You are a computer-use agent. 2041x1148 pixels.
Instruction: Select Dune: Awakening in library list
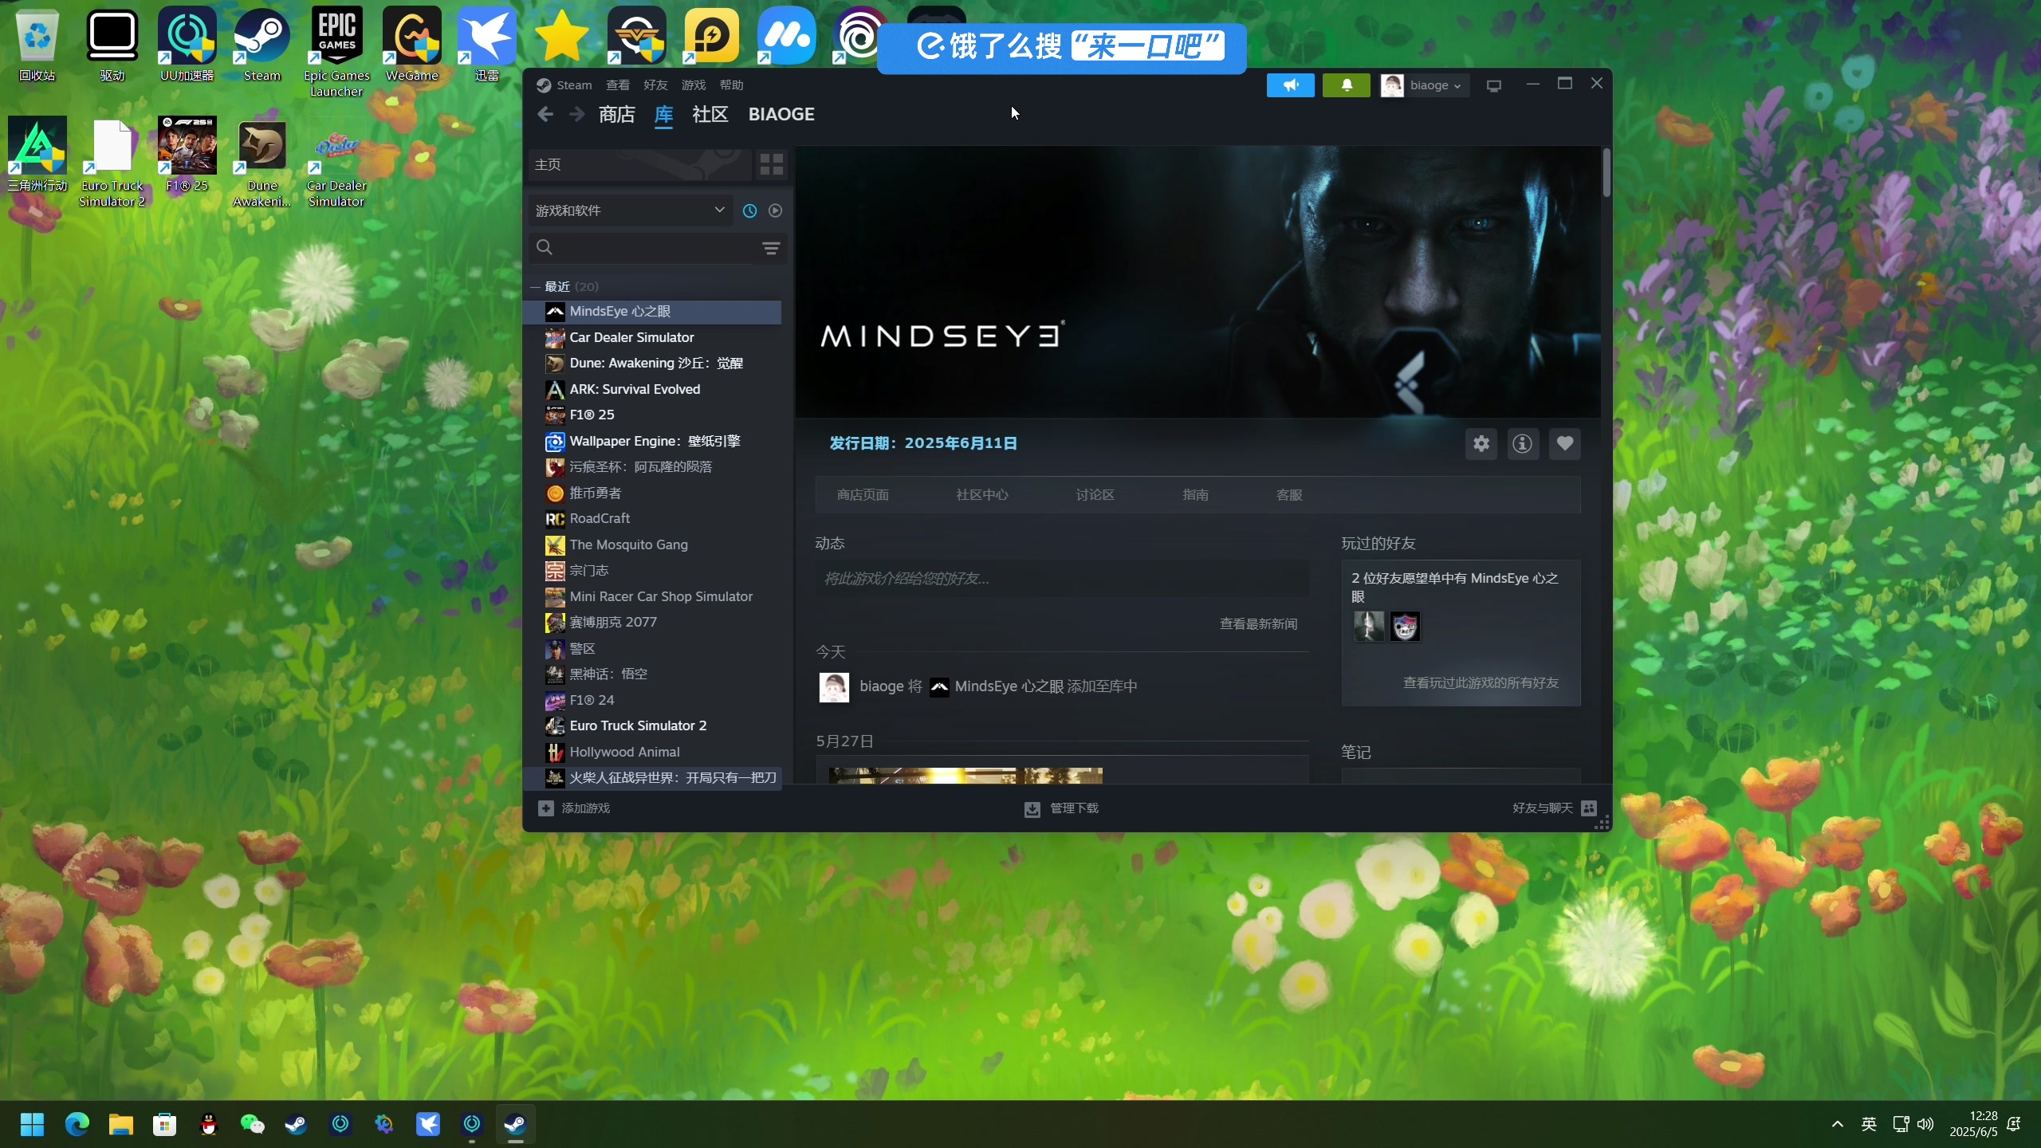[652, 364]
